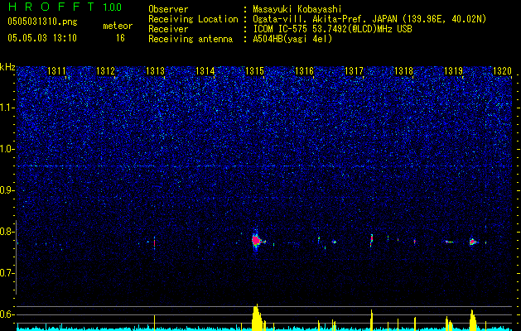Click the date stamp 05.05.03 13:10
The image size is (521, 331).
(x=42, y=38)
